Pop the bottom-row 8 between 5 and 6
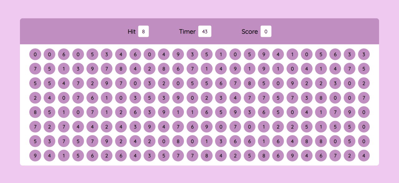Viewport: 399px width, 183px height. [264, 155]
